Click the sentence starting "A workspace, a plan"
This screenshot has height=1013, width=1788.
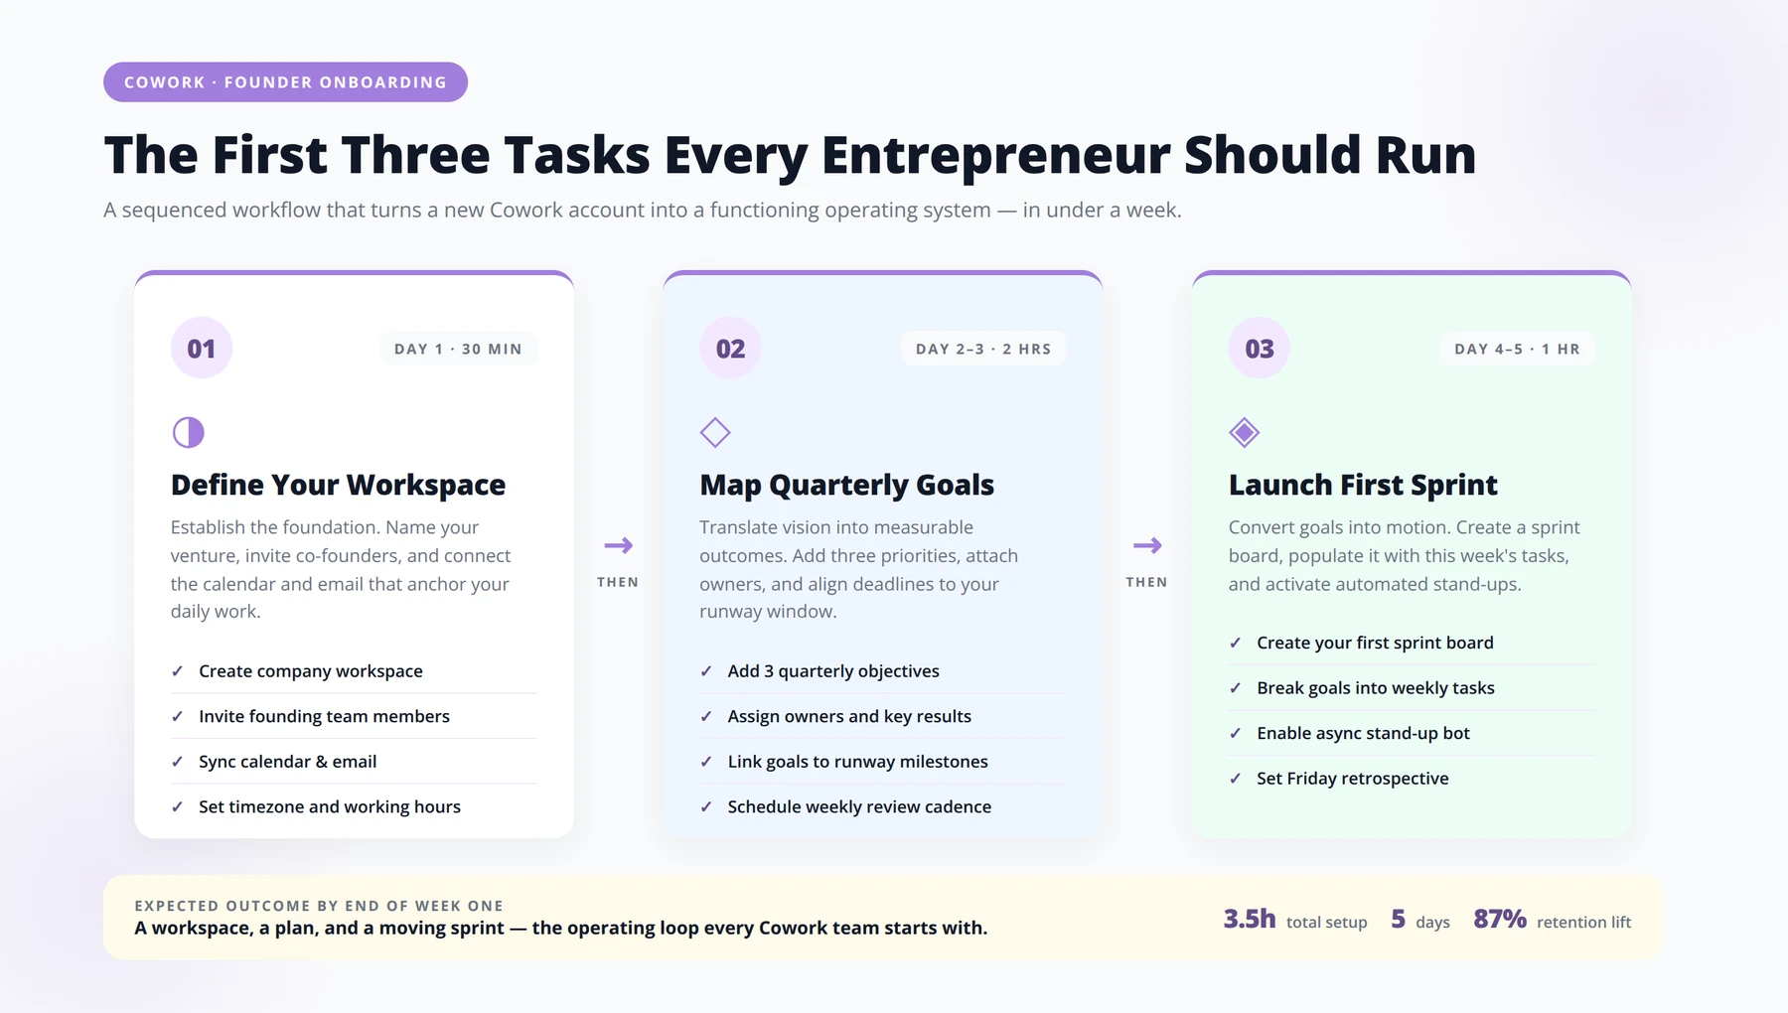(x=561, y=928)
